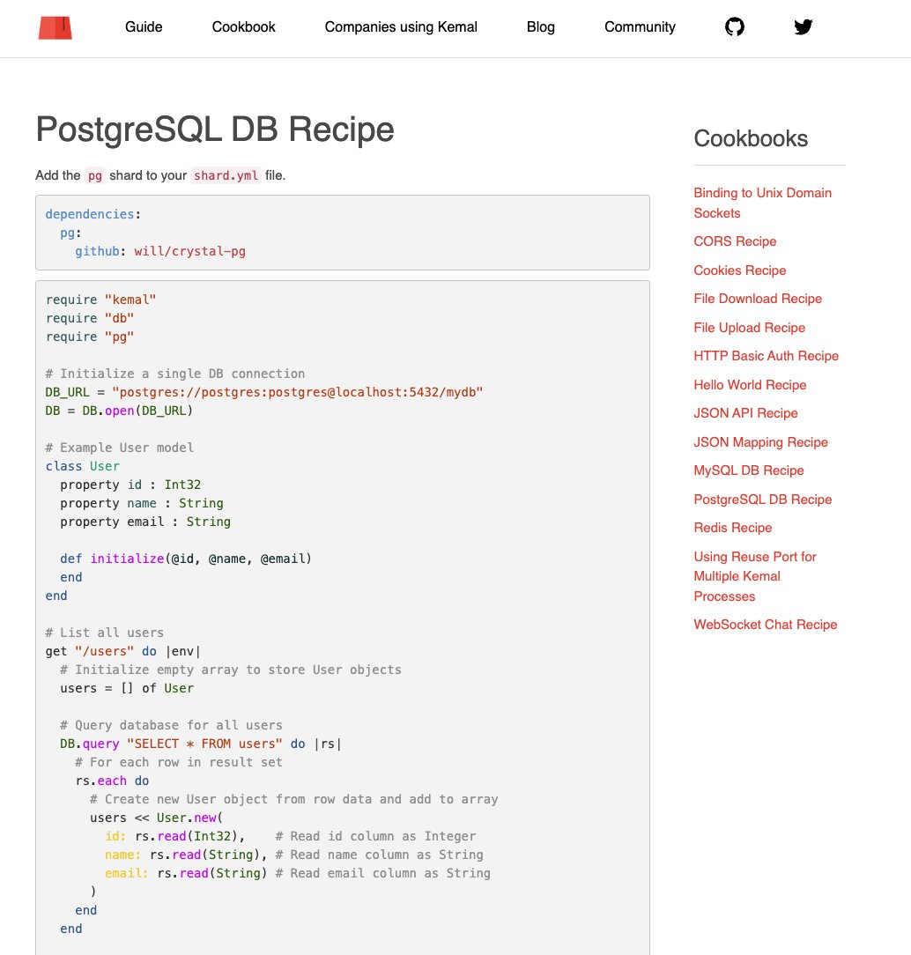
Task: Click the inline 'shard.yml' code word
Action: click(x=226, y=175)
